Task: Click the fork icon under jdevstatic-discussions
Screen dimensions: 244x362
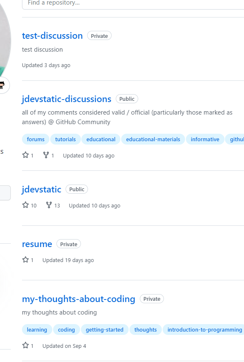Action: tap(46, 155)
